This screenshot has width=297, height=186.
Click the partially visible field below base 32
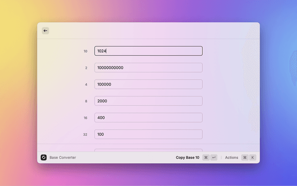148,150
